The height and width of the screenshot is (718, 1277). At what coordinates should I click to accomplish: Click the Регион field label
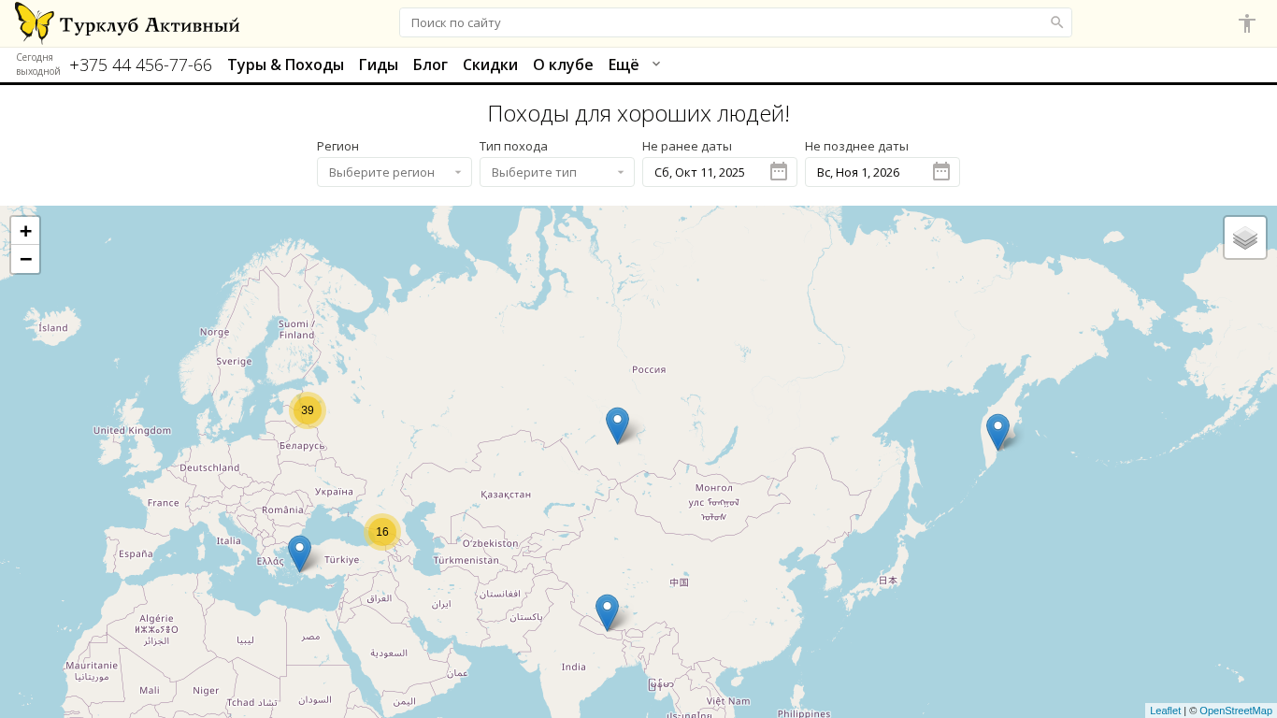[337, 146]
